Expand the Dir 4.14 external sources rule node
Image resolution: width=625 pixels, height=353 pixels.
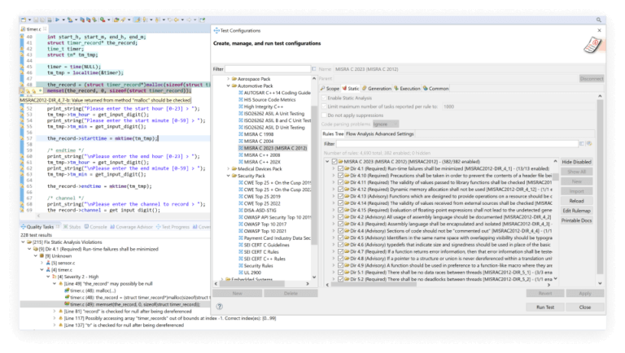(334, 203)
